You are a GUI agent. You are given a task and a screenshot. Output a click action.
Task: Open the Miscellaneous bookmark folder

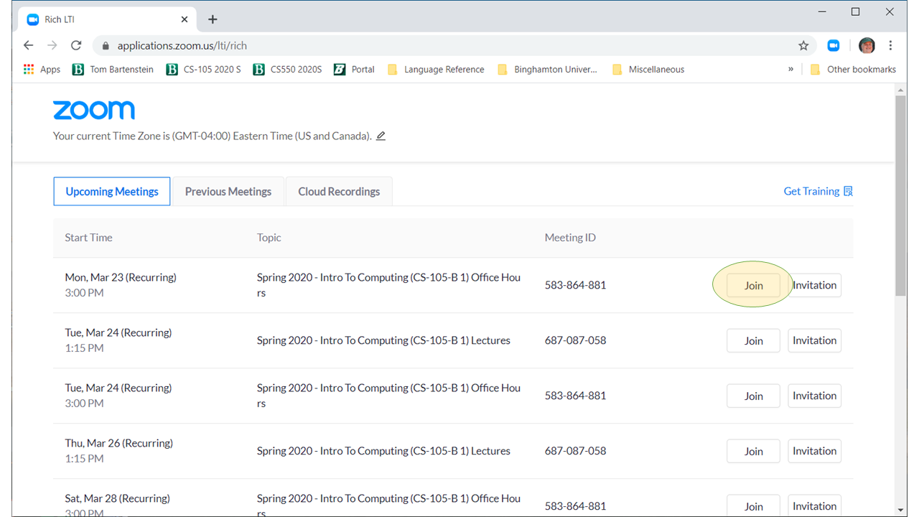(648, 70)
